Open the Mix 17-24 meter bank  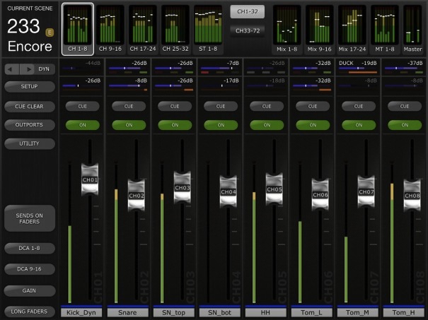click(352, 29)
